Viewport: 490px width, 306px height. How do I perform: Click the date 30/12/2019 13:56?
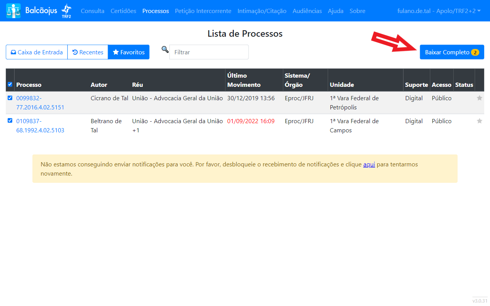[251, 98]
